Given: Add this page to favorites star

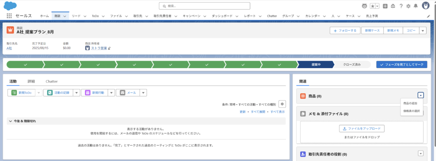Looking at the screenshot, I should click(373, 6).
